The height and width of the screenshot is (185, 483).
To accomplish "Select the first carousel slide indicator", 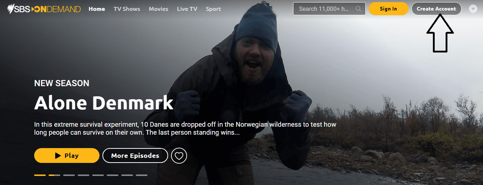I will coord(40,175).
